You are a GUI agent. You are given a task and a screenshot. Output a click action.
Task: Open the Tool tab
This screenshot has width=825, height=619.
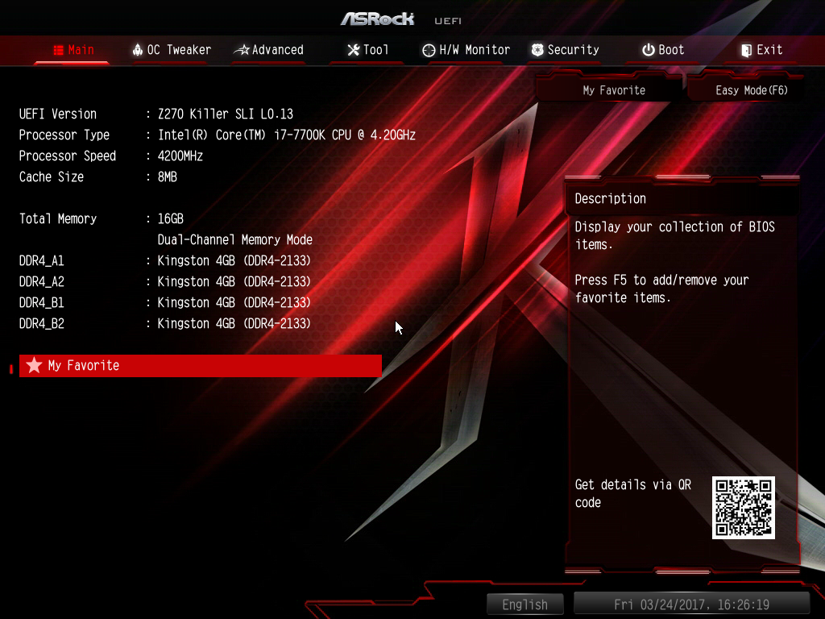pyautogui.click(x=375, y=50)
